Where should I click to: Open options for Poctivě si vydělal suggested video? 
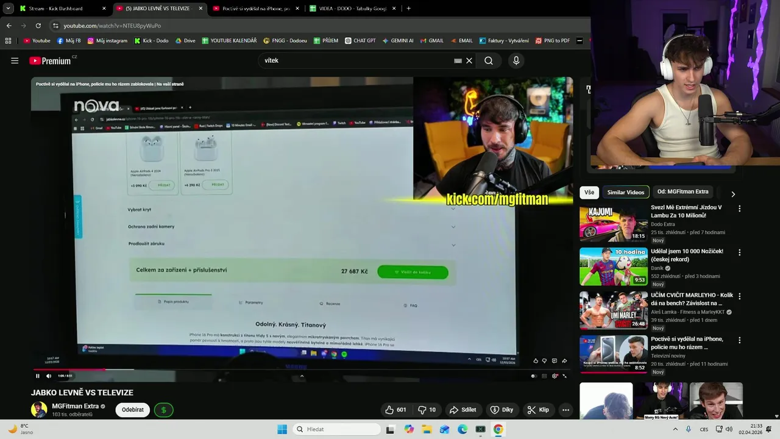click(739, 340)
